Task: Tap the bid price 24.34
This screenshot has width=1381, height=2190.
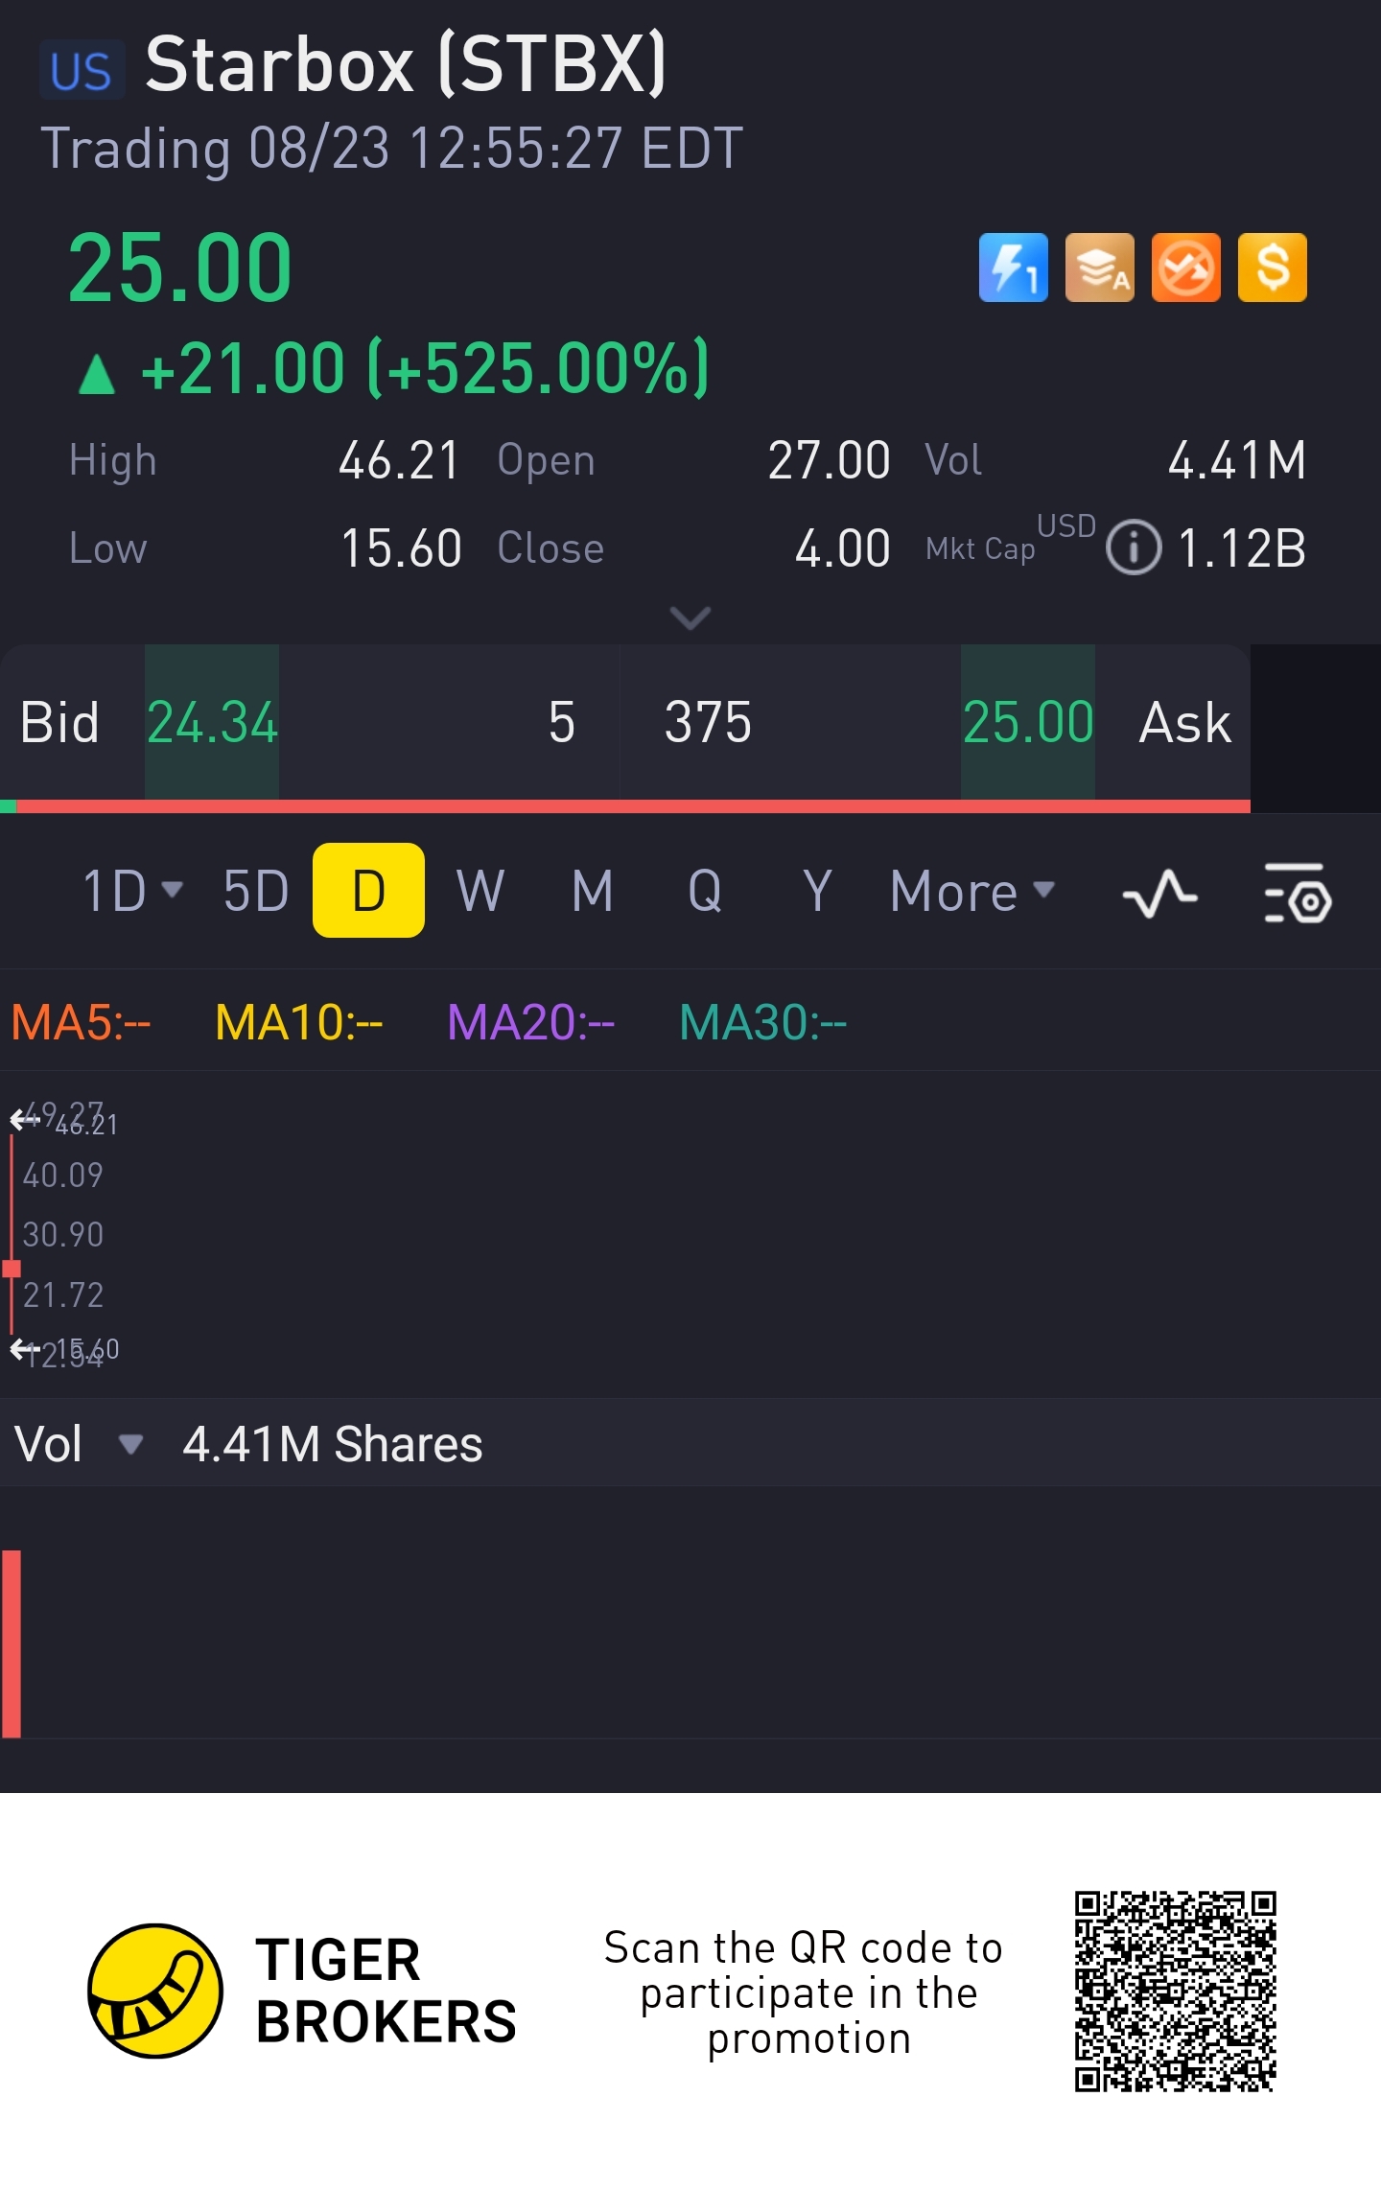Action: [x=212, y=722]
